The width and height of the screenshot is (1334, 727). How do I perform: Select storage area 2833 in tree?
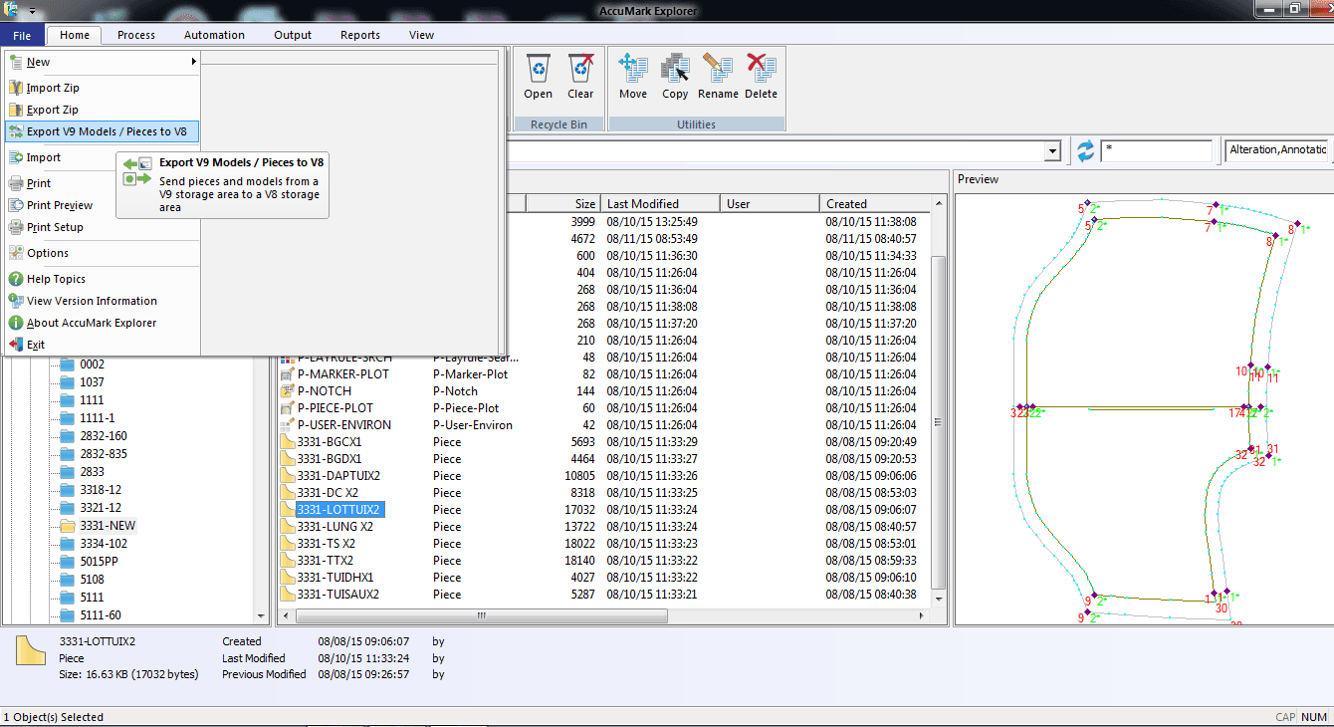(92, 472)
